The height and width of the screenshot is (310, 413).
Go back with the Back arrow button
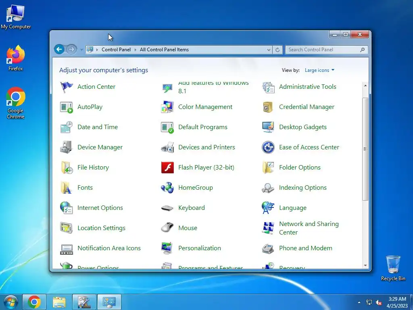59,49
